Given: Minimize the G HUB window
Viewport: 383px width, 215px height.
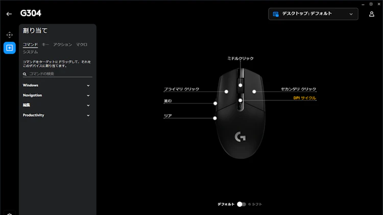Looking at the screenshot, I should (363, 4).
